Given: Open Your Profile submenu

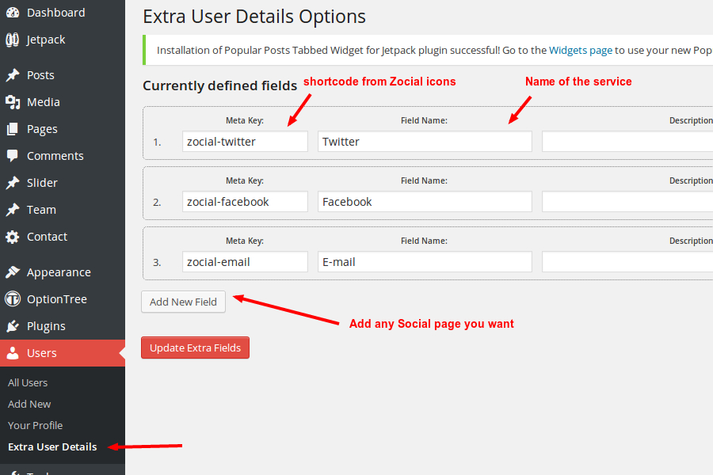Looking at the screenshot, I should click(35, 425).
